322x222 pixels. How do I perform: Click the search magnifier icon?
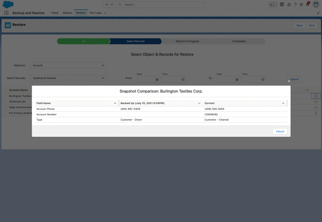pyautogui.click(x=120, y=4)
